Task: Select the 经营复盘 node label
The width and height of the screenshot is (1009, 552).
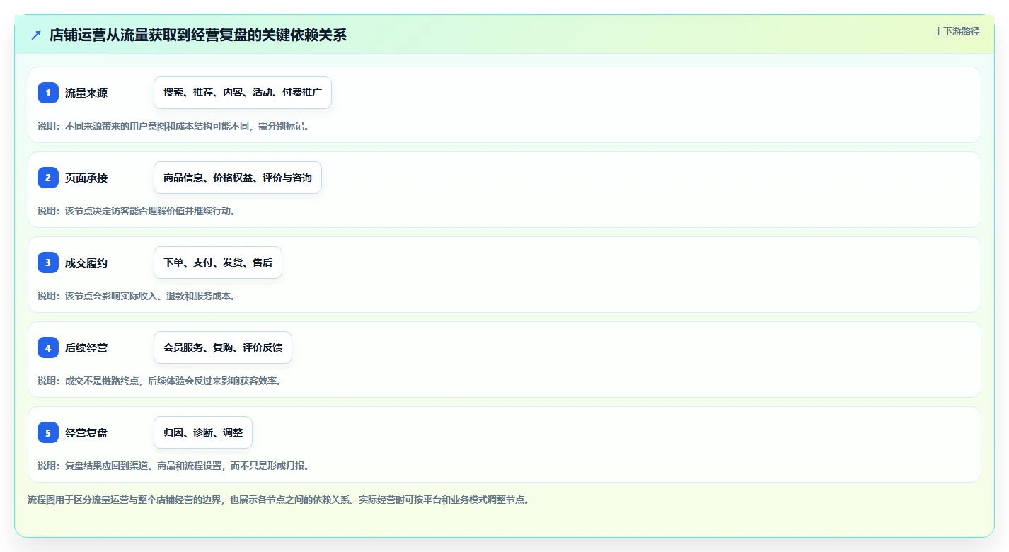Action: click(86, 432)
